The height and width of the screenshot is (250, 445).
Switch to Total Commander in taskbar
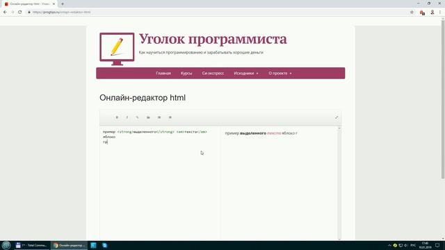31,245
